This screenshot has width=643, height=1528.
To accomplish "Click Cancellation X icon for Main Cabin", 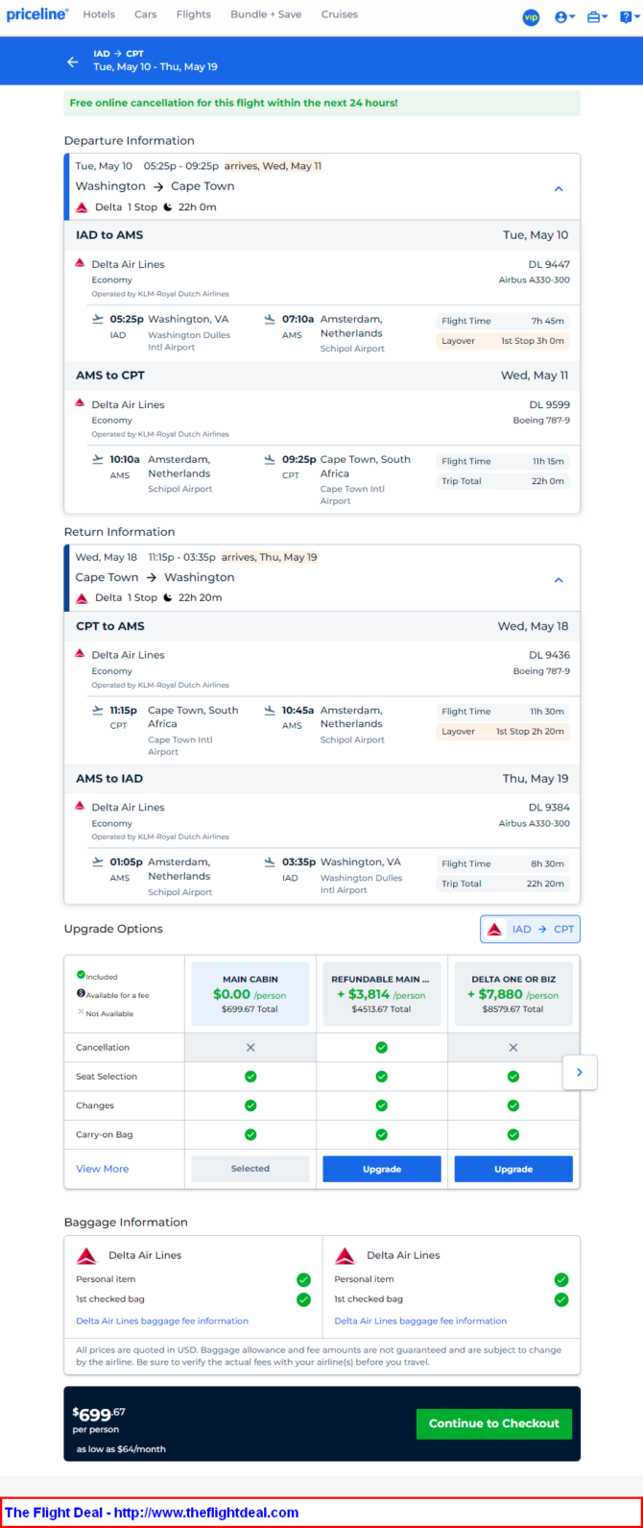I will point(250,1048).
